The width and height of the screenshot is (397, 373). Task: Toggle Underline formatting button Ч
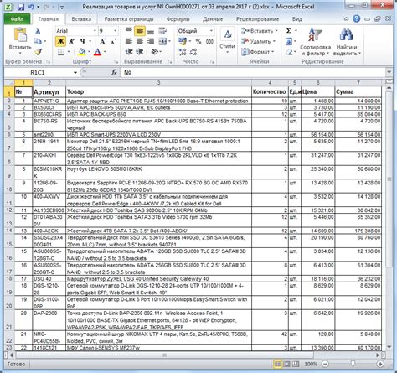click(x=83, y=41)
